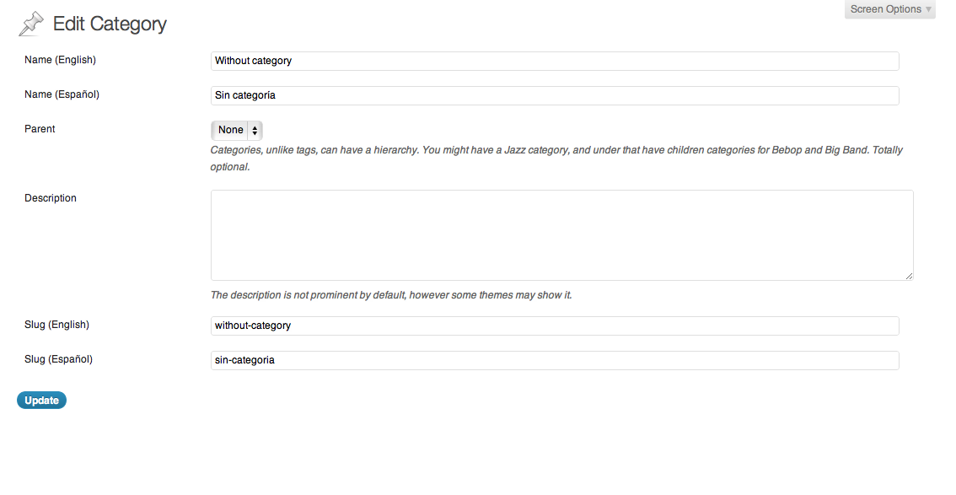Image resolution: width=956 pixels, height=495 pixels.
Task: Click inside the Description text area
Action: click(562, 235)
